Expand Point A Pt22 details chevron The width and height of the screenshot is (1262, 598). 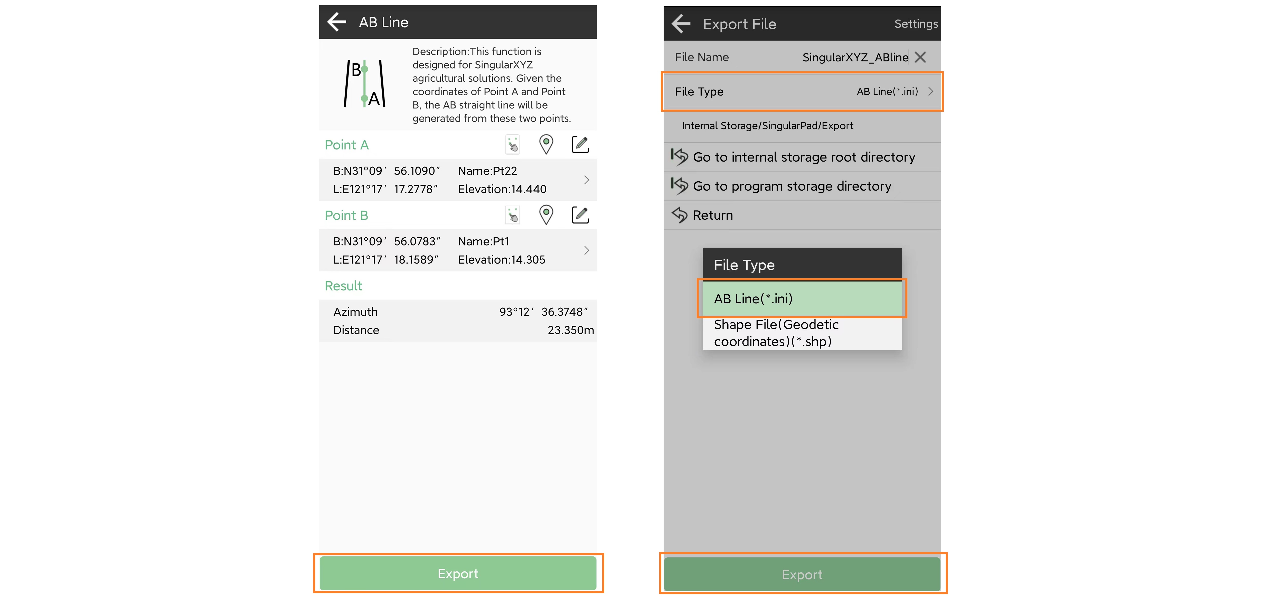click(x=586, y=180)
